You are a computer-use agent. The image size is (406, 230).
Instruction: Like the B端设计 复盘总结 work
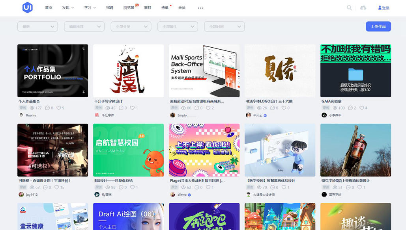coord(132,187)
